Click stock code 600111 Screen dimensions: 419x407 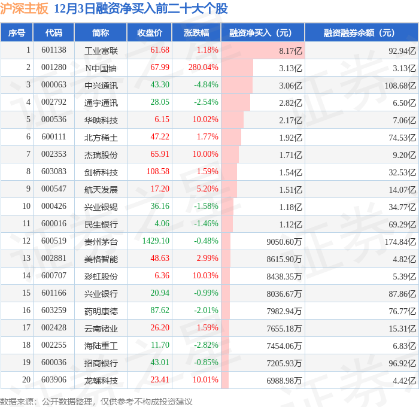tap(54, 137)
